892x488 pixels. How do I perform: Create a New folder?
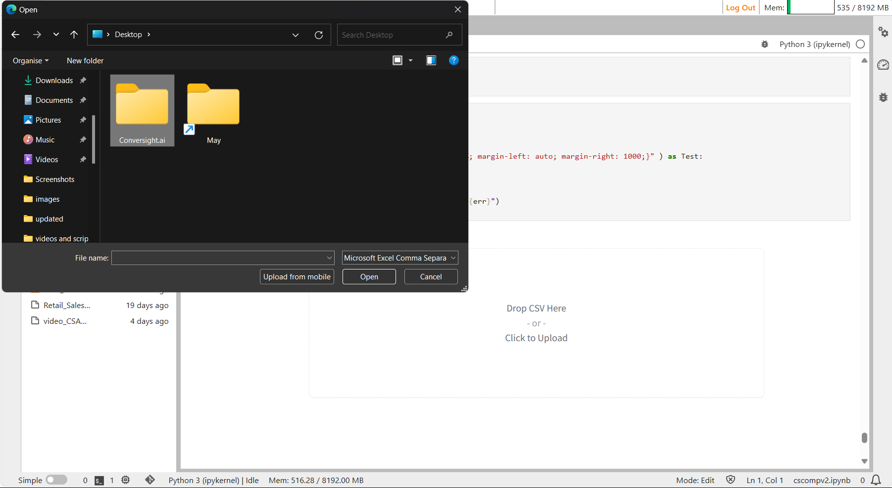[x=85, y=60]
